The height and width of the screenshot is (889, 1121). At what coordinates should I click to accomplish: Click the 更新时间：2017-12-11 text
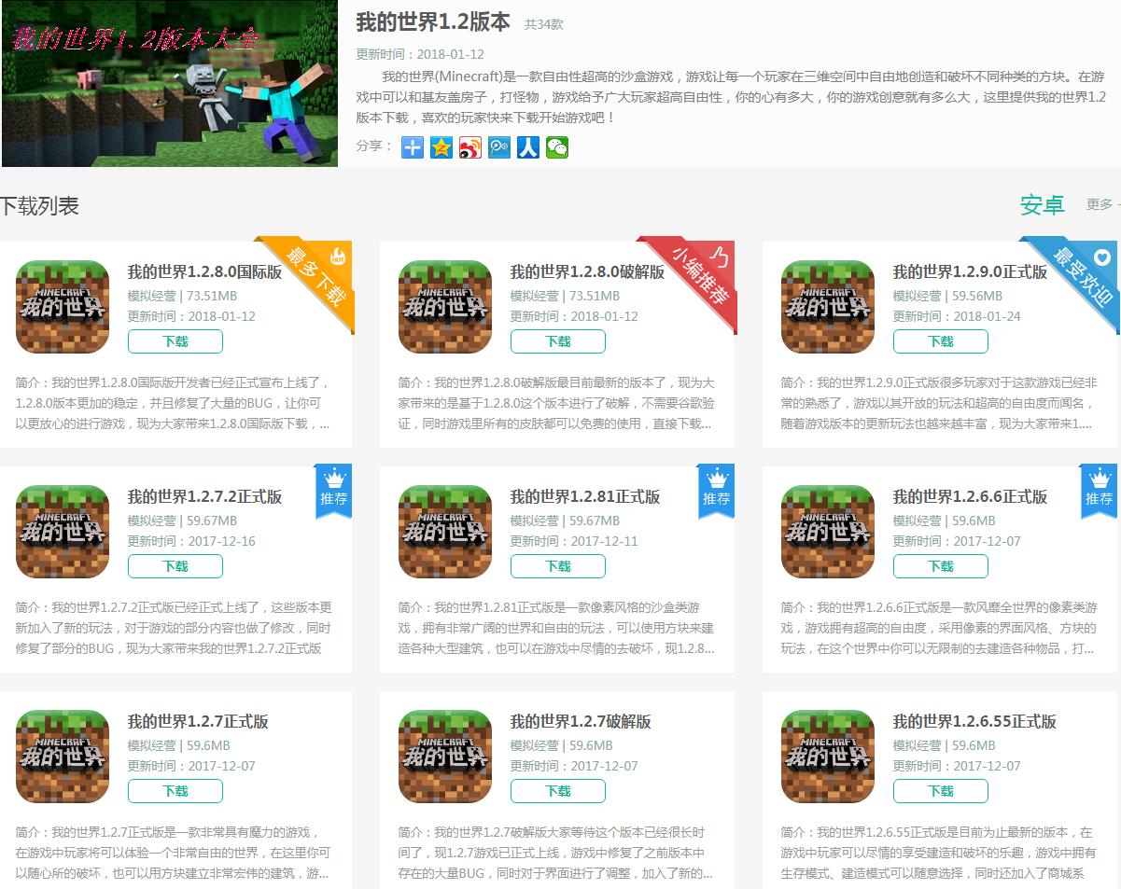click(574, 541)
